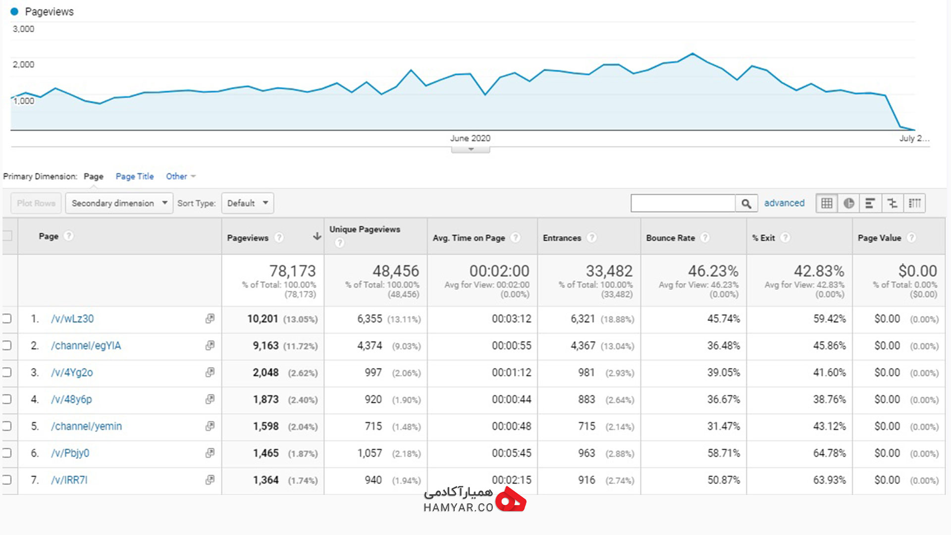Click the search magnifier button
Screen dimensions: 951x535
[x=746, y=203]
